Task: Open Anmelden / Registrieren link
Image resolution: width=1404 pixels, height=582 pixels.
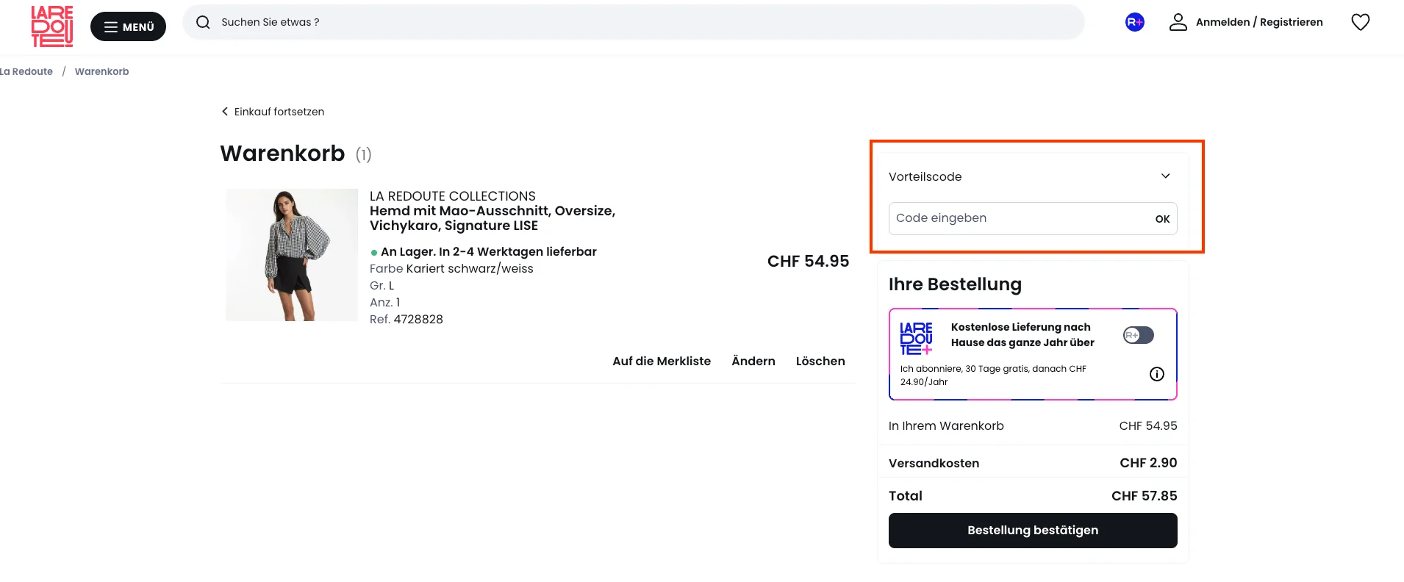Action: (1259, 22)
